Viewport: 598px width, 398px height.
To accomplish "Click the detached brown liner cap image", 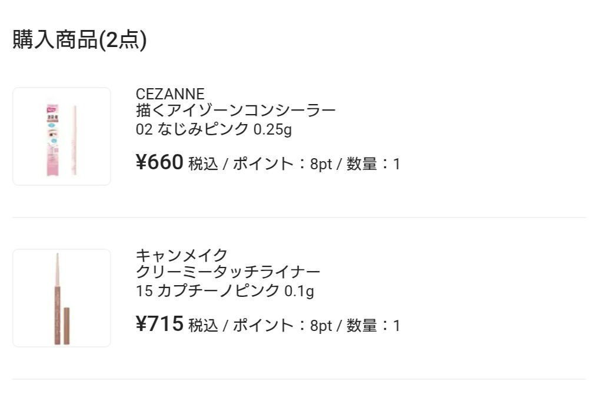I will click(x=66, y=325).
